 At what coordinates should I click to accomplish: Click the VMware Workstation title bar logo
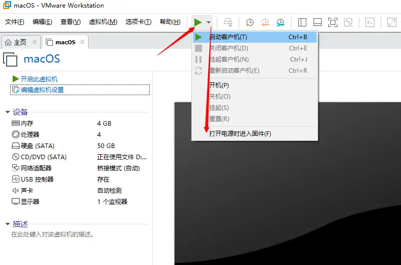pos(7,5)
